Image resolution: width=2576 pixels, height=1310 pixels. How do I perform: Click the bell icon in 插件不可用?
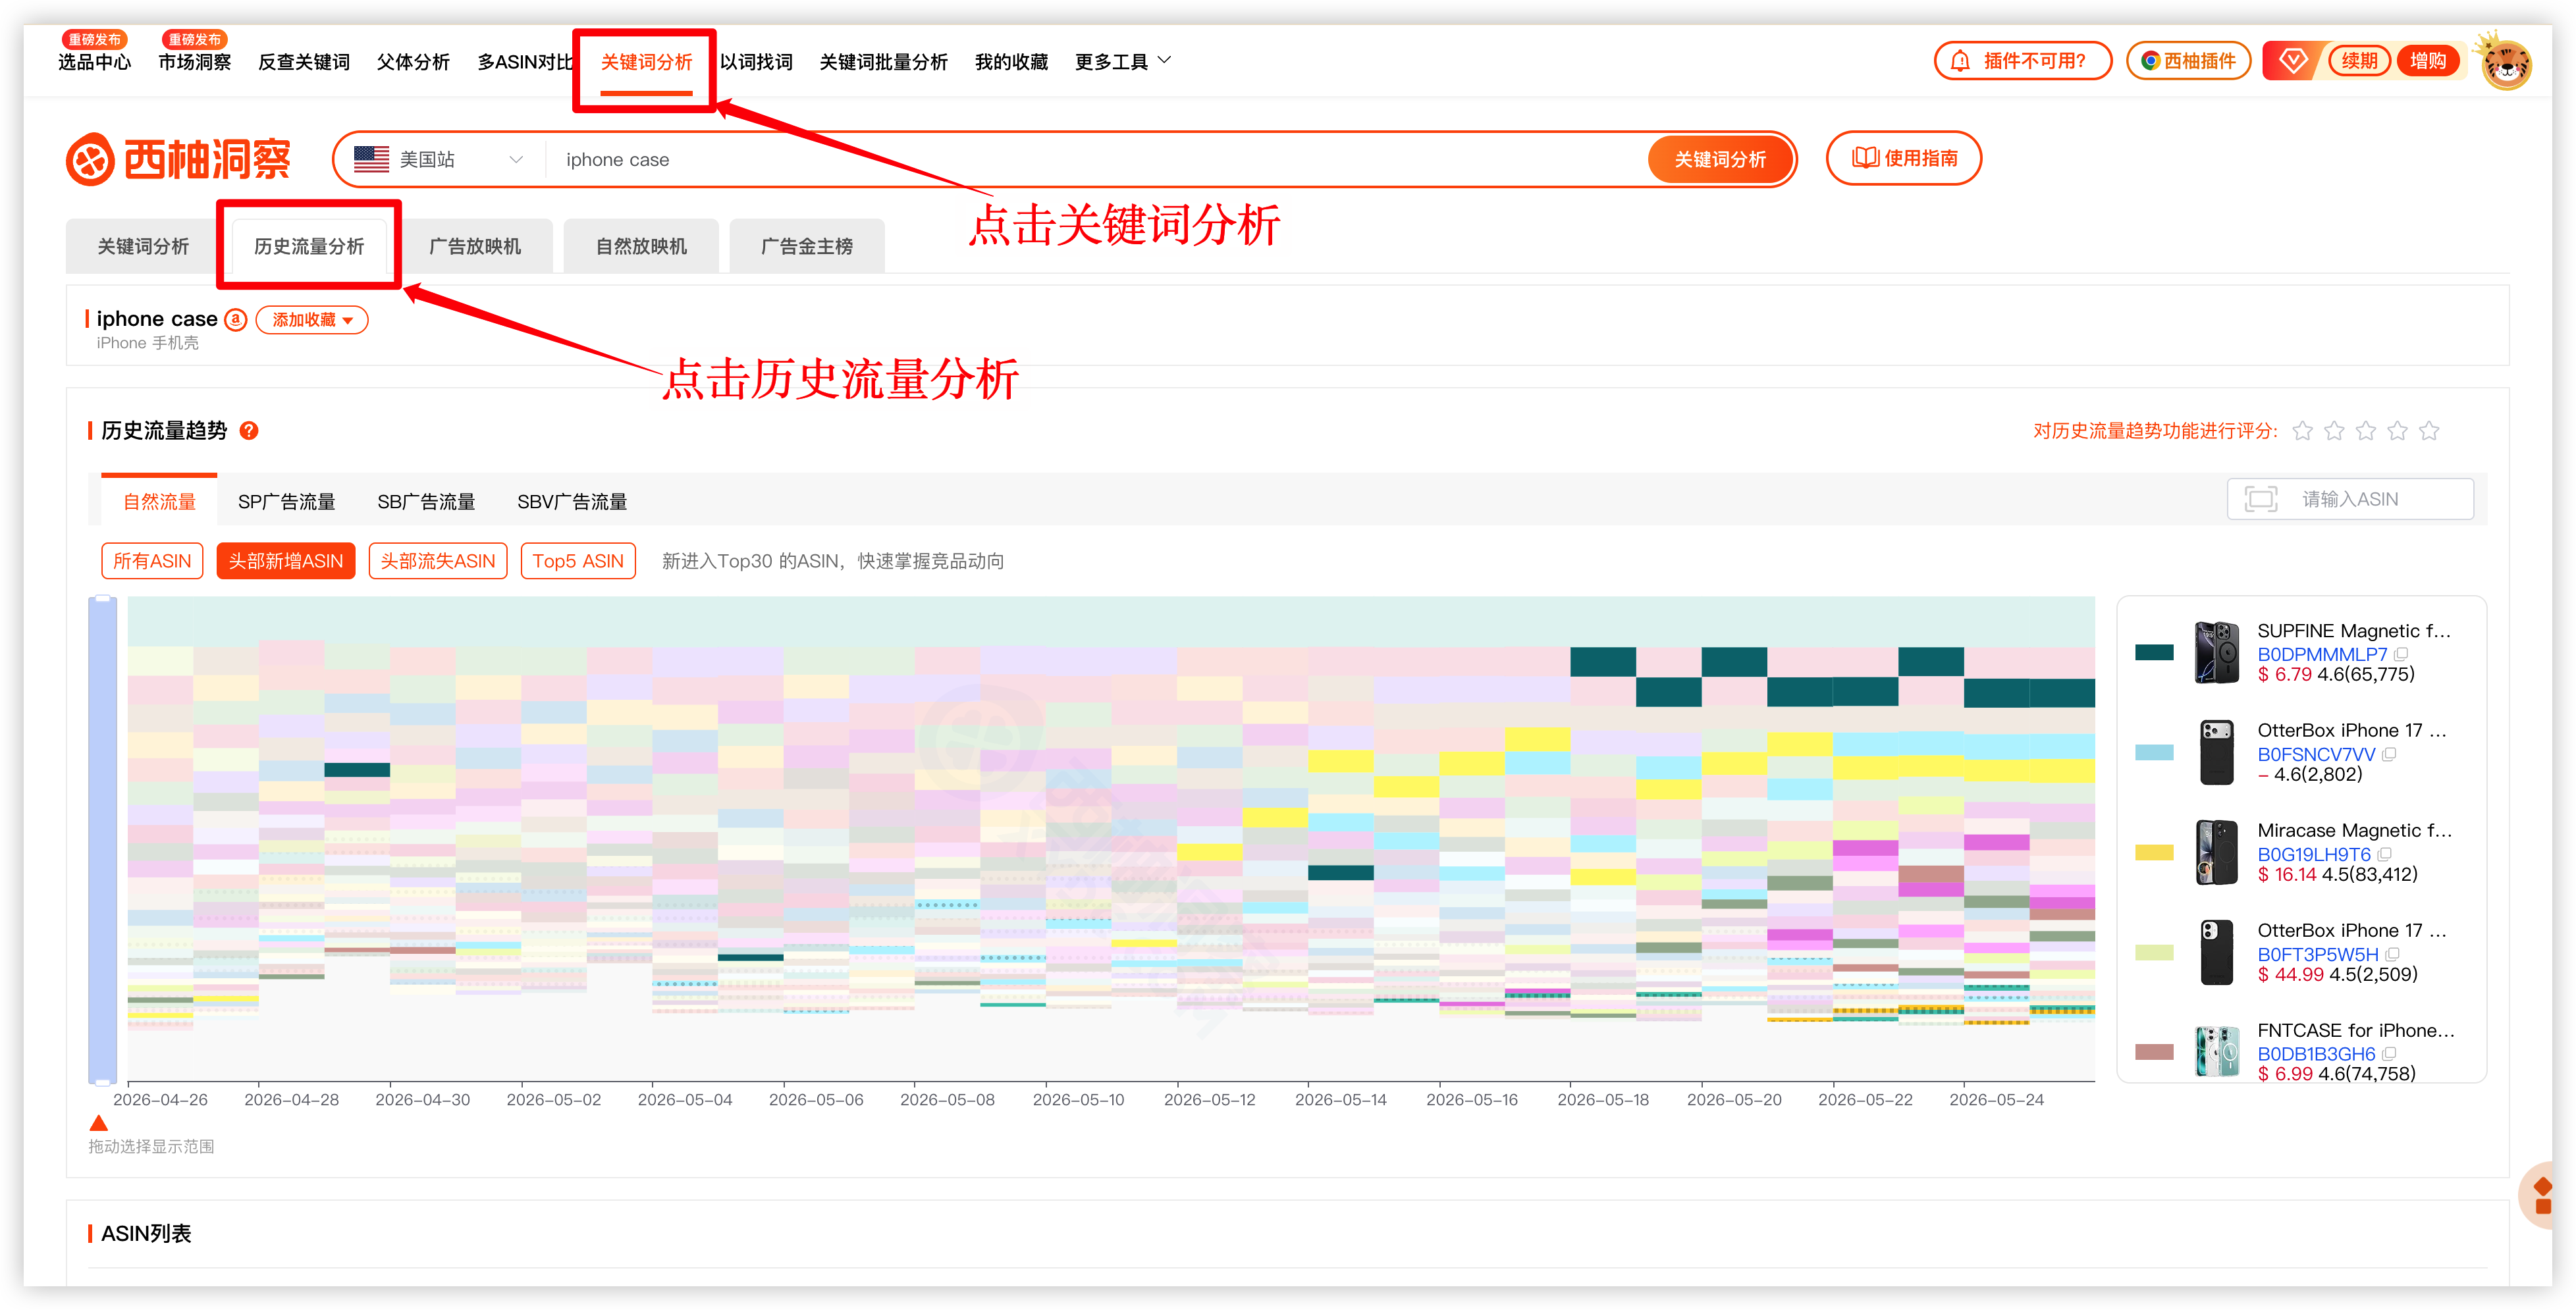(x=1960, y=61)
